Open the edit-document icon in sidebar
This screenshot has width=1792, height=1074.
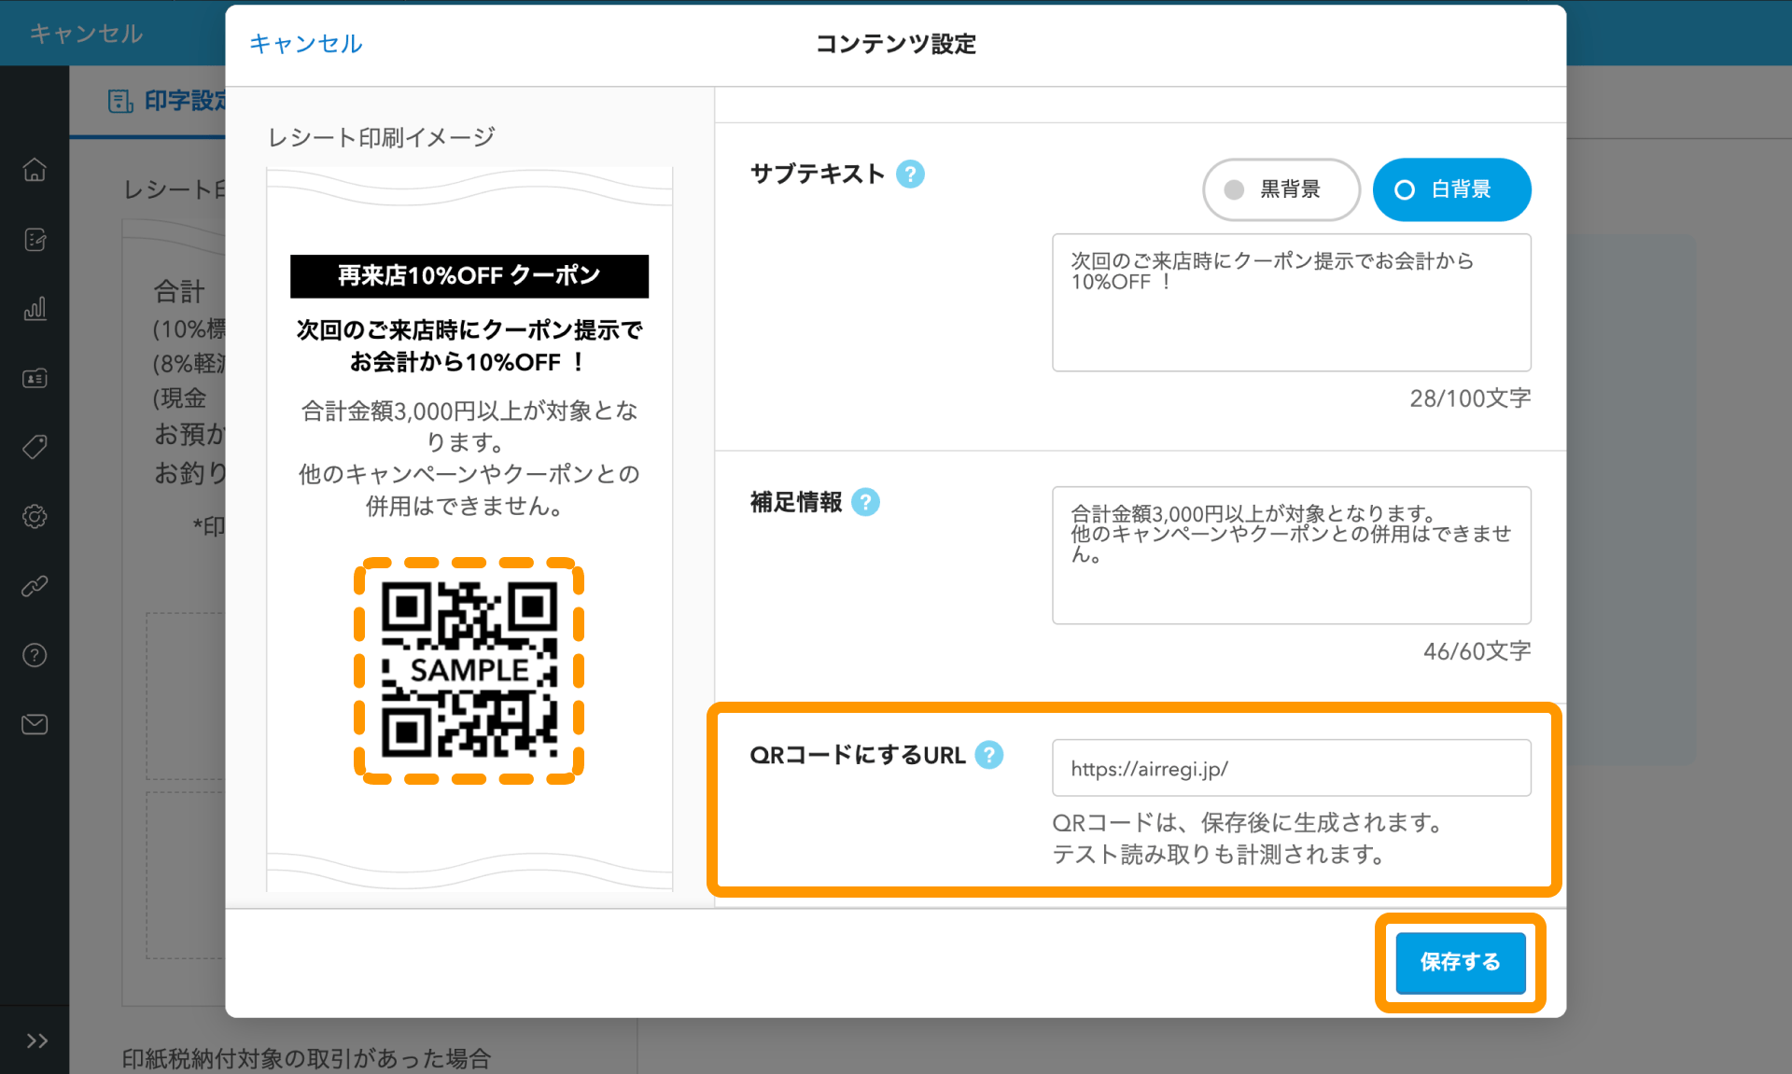point(35,240)
